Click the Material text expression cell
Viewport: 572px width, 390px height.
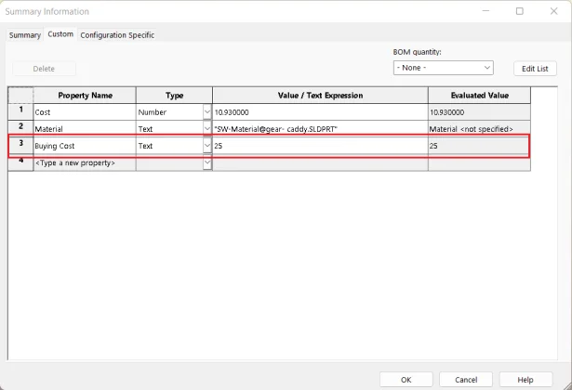tap(319, 129)
